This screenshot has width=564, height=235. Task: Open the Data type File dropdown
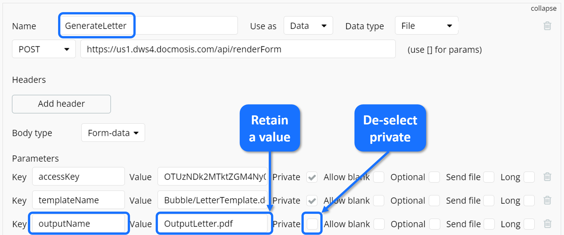pyautogui.click(x=426, y=26)
